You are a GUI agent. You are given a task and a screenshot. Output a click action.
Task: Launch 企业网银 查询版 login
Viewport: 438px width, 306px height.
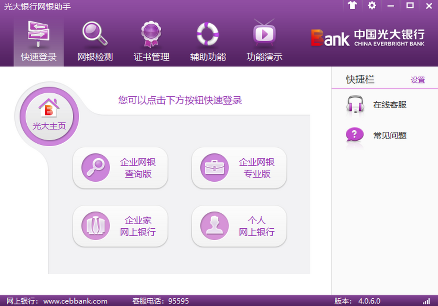(120, 168)
